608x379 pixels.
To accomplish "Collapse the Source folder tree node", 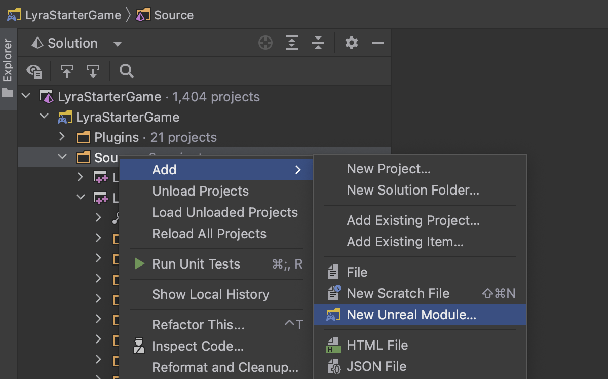I will [62, 157].
